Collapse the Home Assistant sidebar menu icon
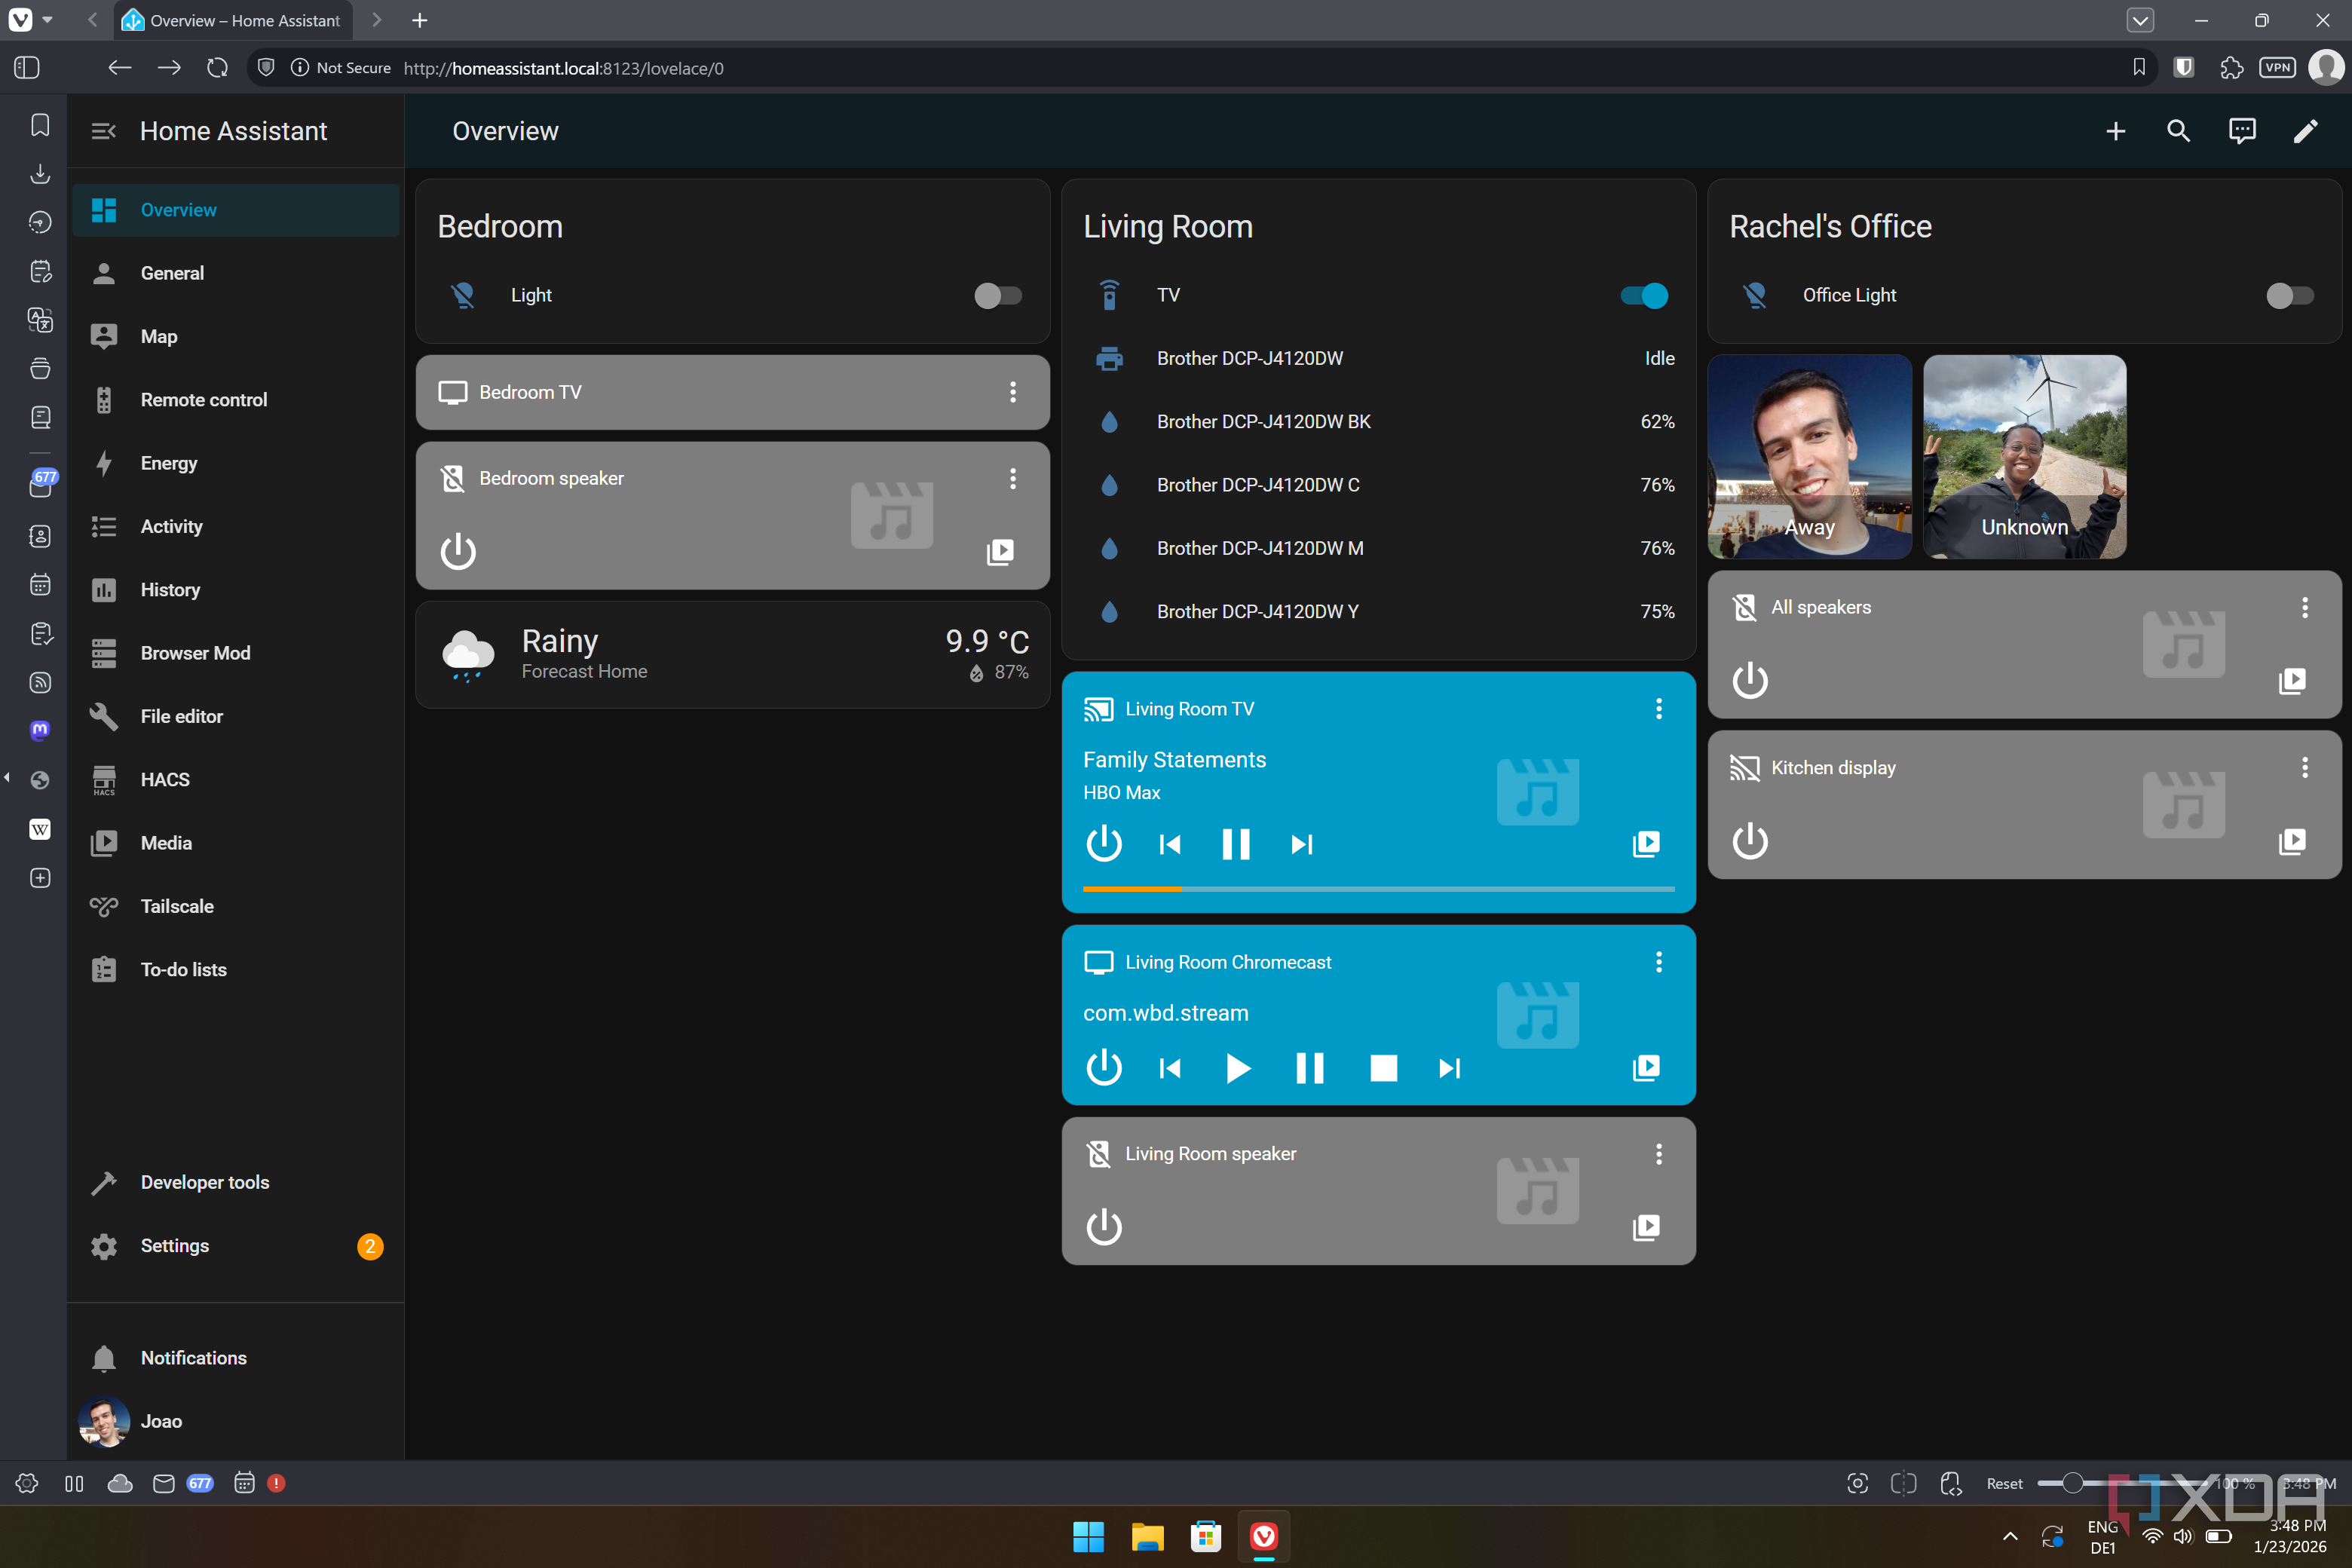 coord(103,131)
